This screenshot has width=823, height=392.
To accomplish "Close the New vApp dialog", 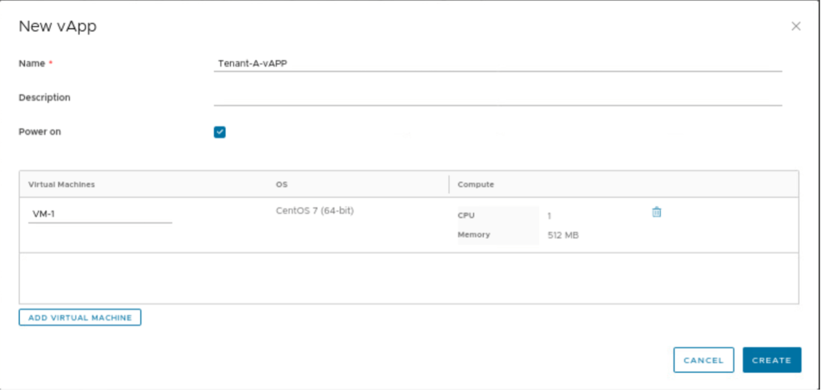I will (796, 26).
